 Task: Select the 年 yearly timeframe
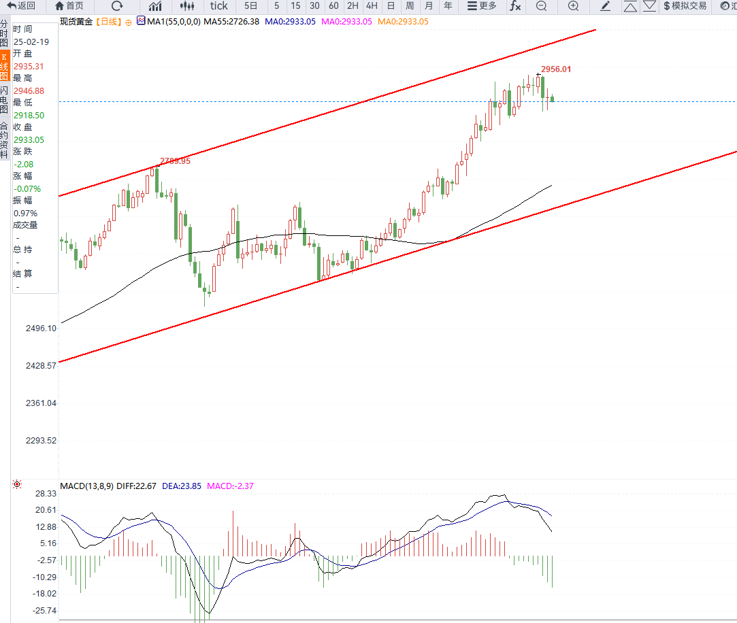448,6
